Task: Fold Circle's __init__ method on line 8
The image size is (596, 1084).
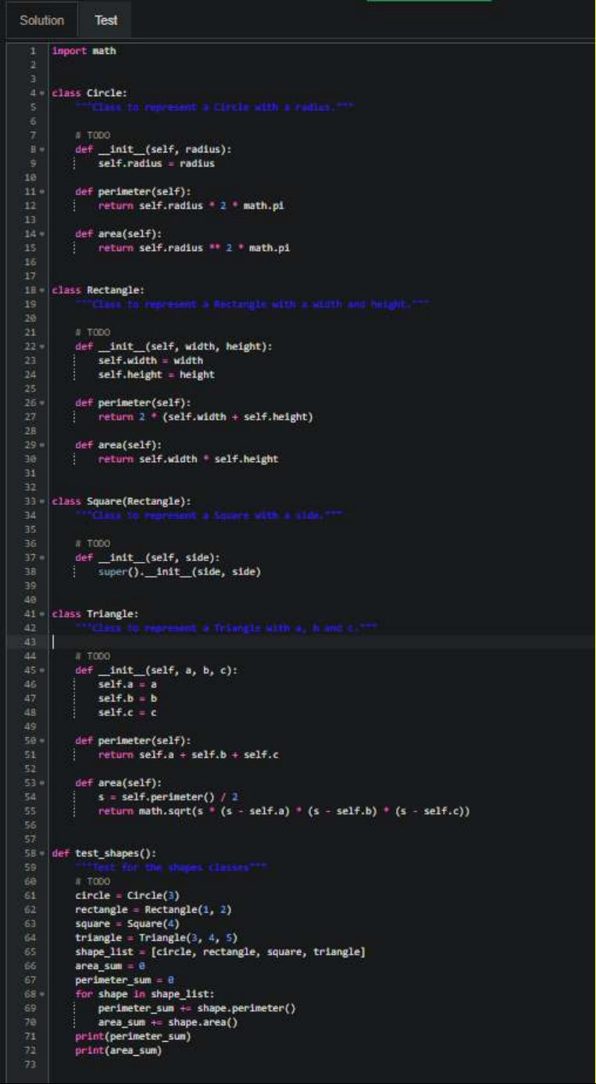Action: click(x=41, y=150)
